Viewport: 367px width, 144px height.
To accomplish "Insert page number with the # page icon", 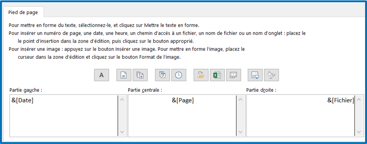I will [124, 75].
